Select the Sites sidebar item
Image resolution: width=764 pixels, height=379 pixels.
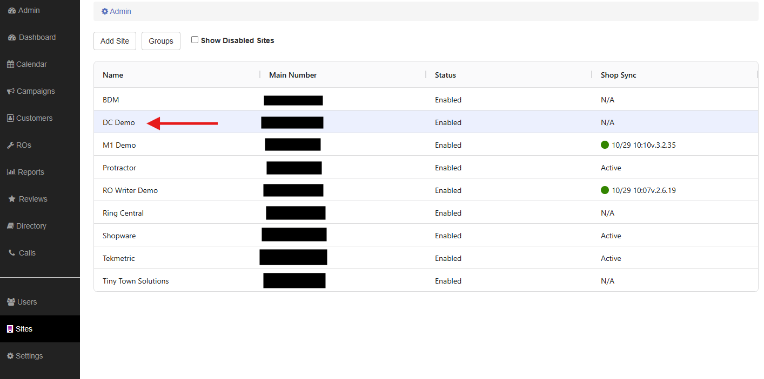pos(40,329)
